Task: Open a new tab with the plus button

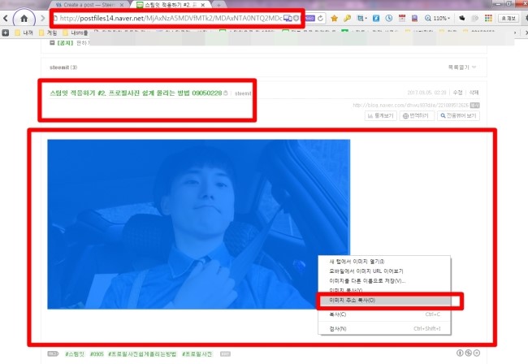Action: tap(219, 5)
